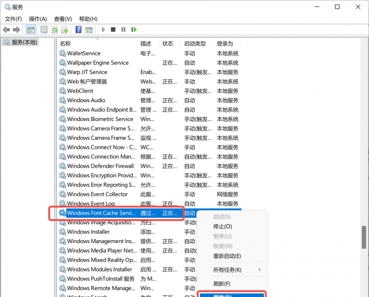
Task: Select Windows Remote Management row
Action: click(x=127, y=288)
